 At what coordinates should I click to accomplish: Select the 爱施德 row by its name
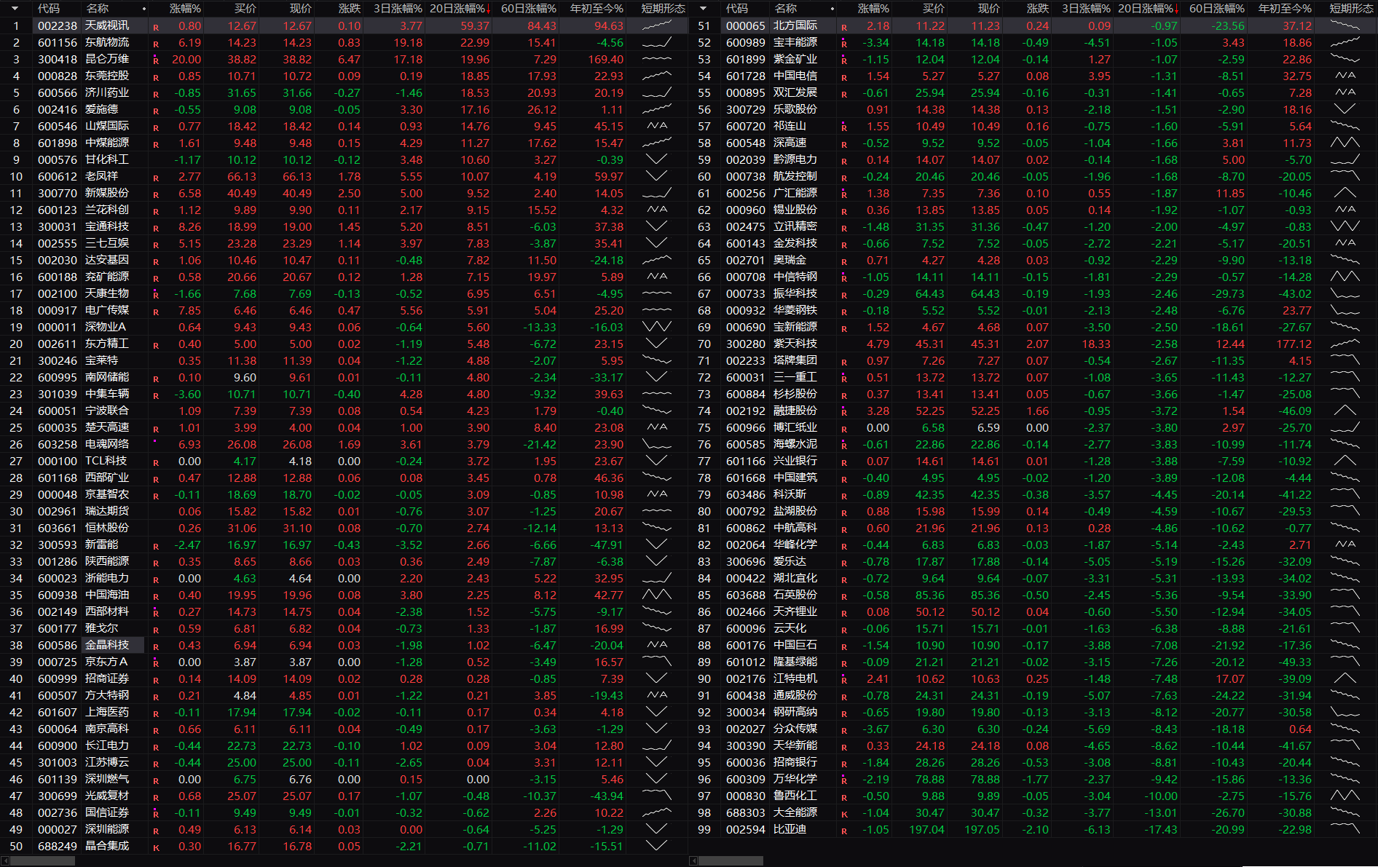(101, 109)
